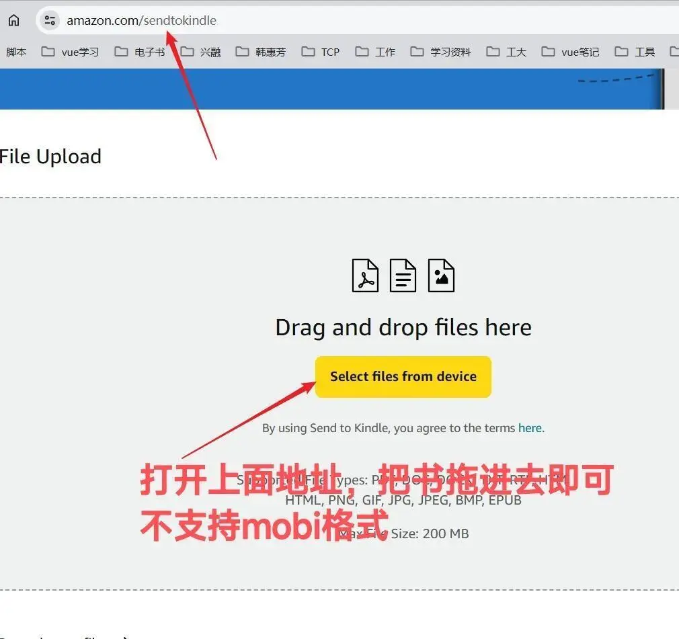Viewport: 679px width, 639px height.
Task: Open the 脚本 bookmark
Action: pos(16,52)
